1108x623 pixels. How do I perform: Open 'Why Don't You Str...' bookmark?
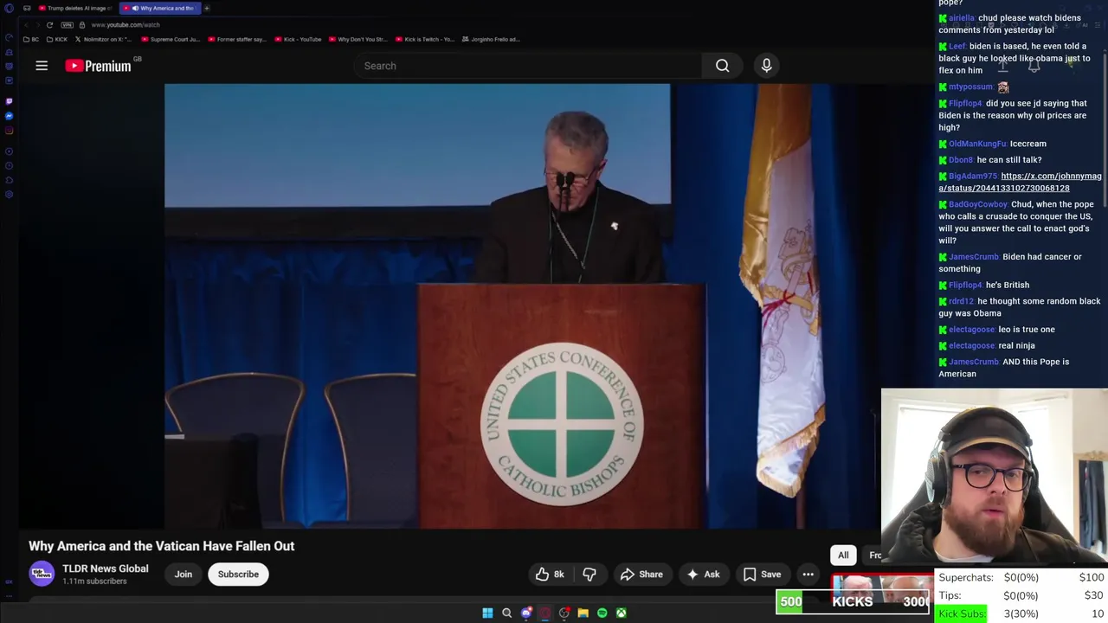click(x=358, y=40)
